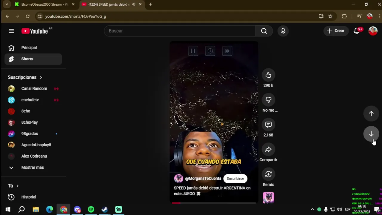Open playback speed clock control on video
This screenshot has height=215, width=382.
coord(210,51)
